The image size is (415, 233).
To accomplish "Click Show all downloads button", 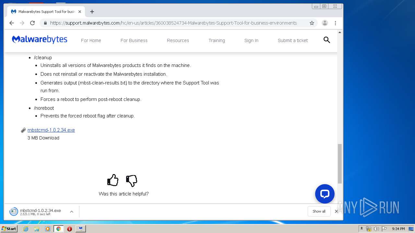I will pos(319,211).
